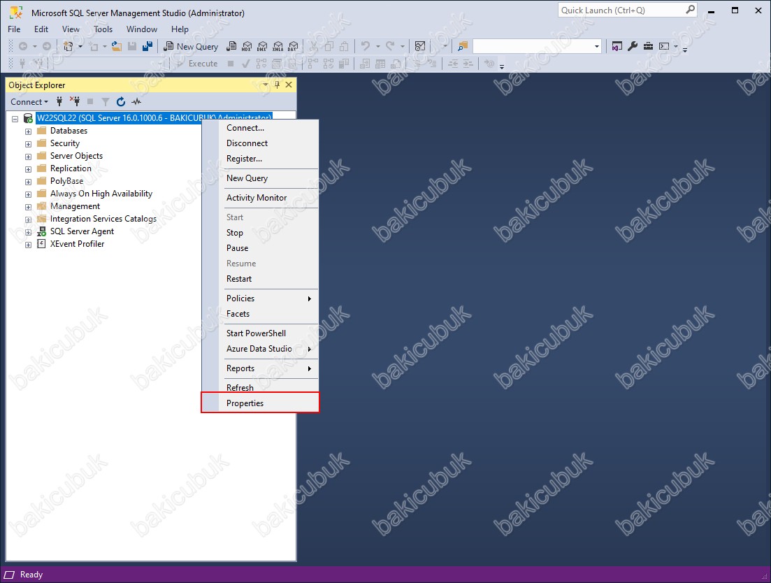Create a new DMX query
Image resolution: width=771 pixels, height=583 pixels.
262,46
